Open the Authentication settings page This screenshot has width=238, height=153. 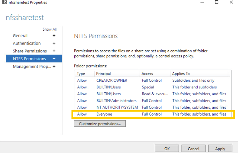[27, 44]
